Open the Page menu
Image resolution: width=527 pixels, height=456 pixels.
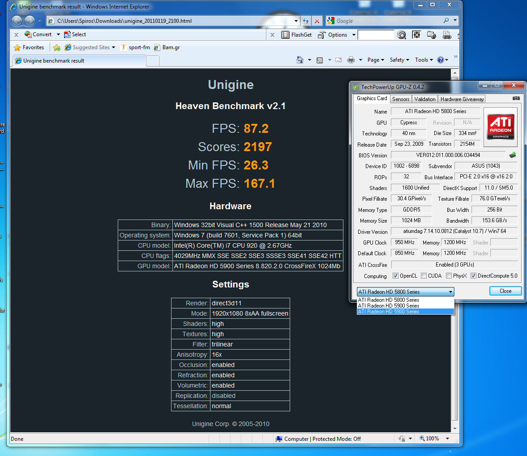[x=375, y=60]
